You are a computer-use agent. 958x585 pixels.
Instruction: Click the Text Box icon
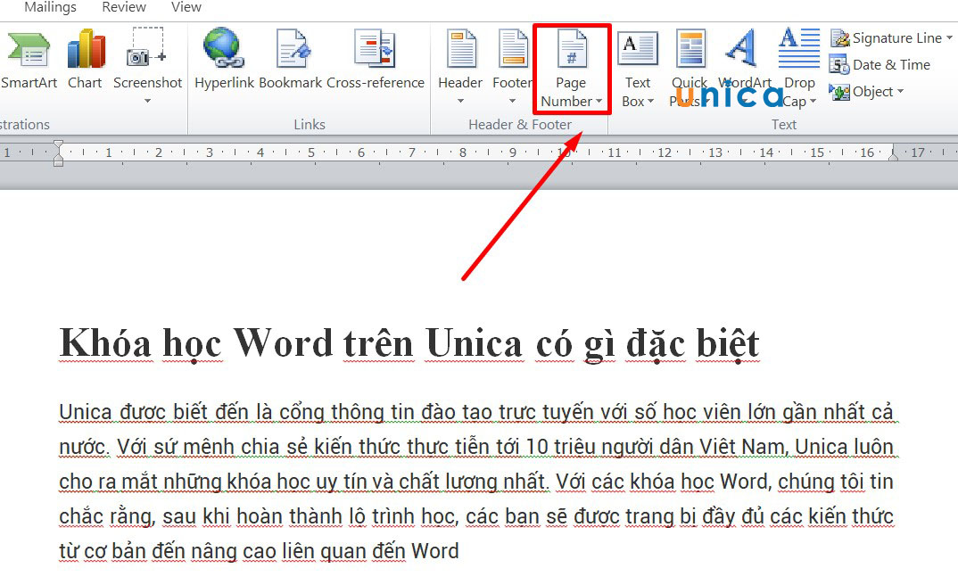(x=638, y=49)
